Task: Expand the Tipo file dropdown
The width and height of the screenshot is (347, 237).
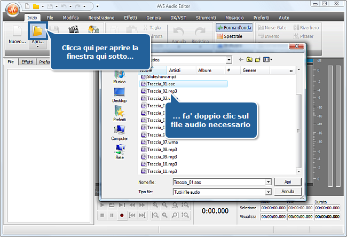Action: tap(267, 191)
